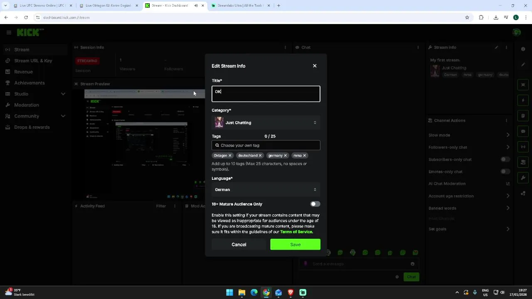Switch to Live UFC Streams Online tab
532x299 pixels.
pyautogui.click(x=42, y=6)
